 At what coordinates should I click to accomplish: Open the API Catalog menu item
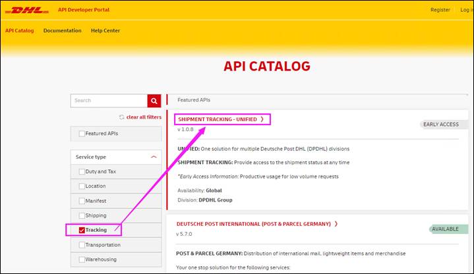(20, 30)
